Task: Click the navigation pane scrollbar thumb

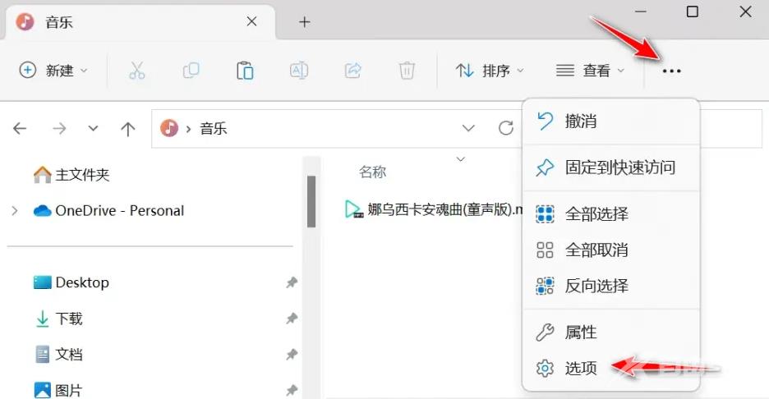Action: click(311, 201)
